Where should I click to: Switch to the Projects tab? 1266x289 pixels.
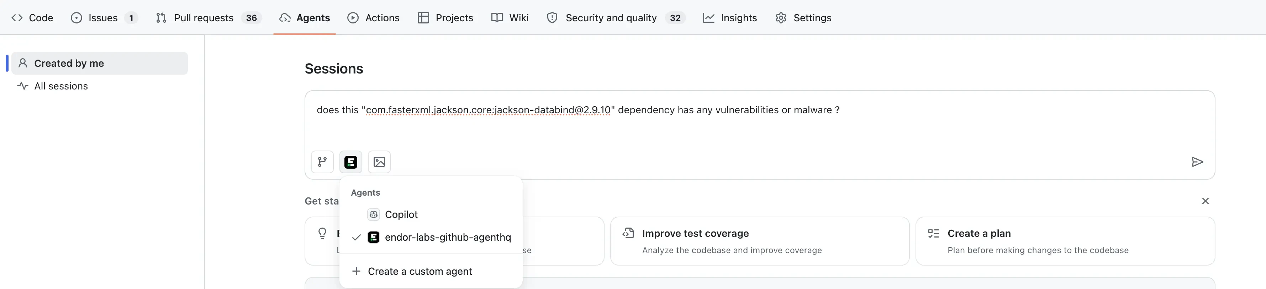(445, 18)
